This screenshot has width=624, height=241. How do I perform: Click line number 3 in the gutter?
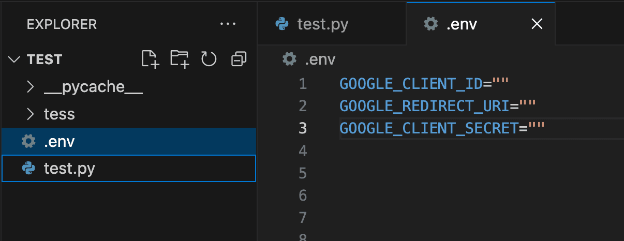(x=303, y=128)
